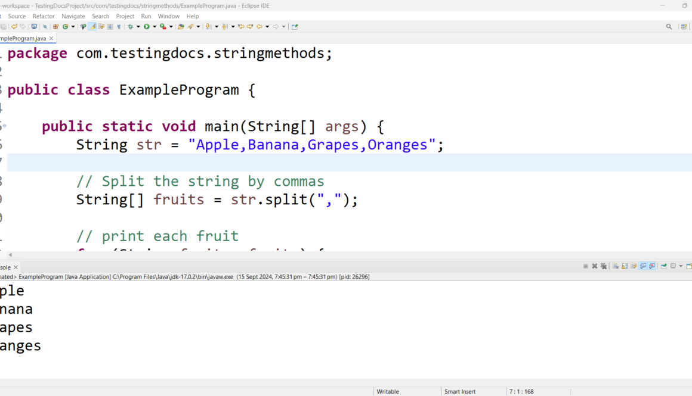
Task: Click the editor horizontal scrollbar left arrow
Action: [10, 255]
